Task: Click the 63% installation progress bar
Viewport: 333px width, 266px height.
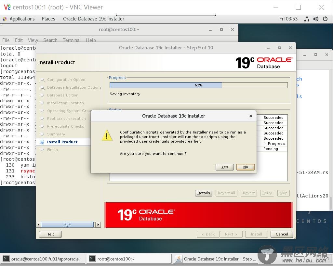Action: point(199,85)
